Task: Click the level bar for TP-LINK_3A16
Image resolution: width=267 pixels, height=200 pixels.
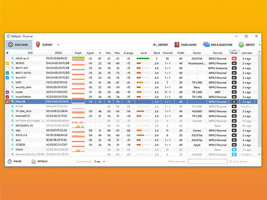Action: coord(144,111)
